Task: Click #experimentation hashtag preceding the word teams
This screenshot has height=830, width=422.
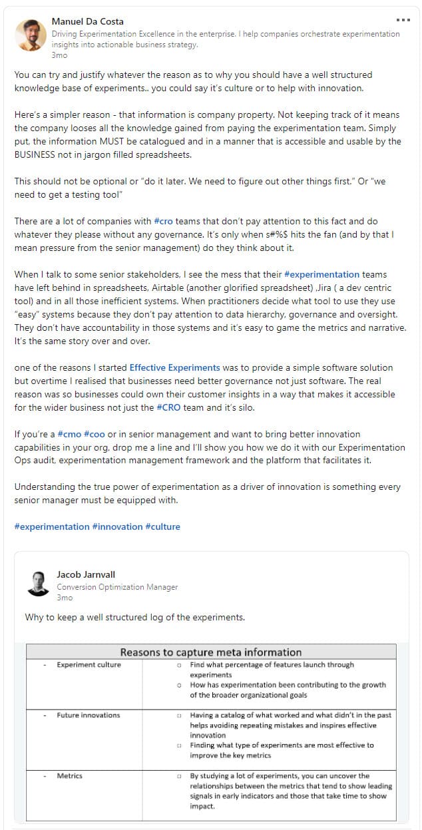Action: (321, 274)
